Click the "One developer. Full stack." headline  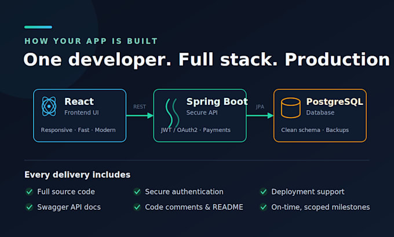click(x=150, y=60)
